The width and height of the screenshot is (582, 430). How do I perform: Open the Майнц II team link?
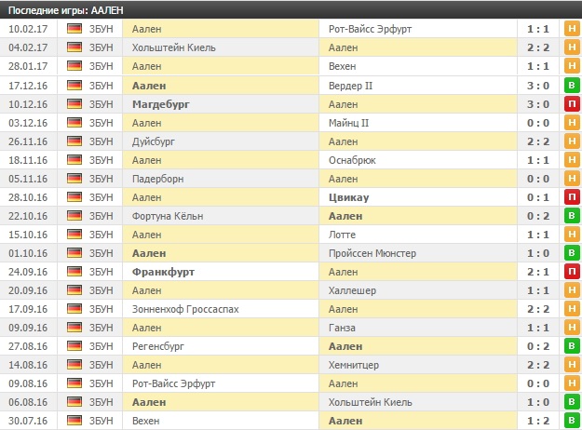[x=348, y=123]
